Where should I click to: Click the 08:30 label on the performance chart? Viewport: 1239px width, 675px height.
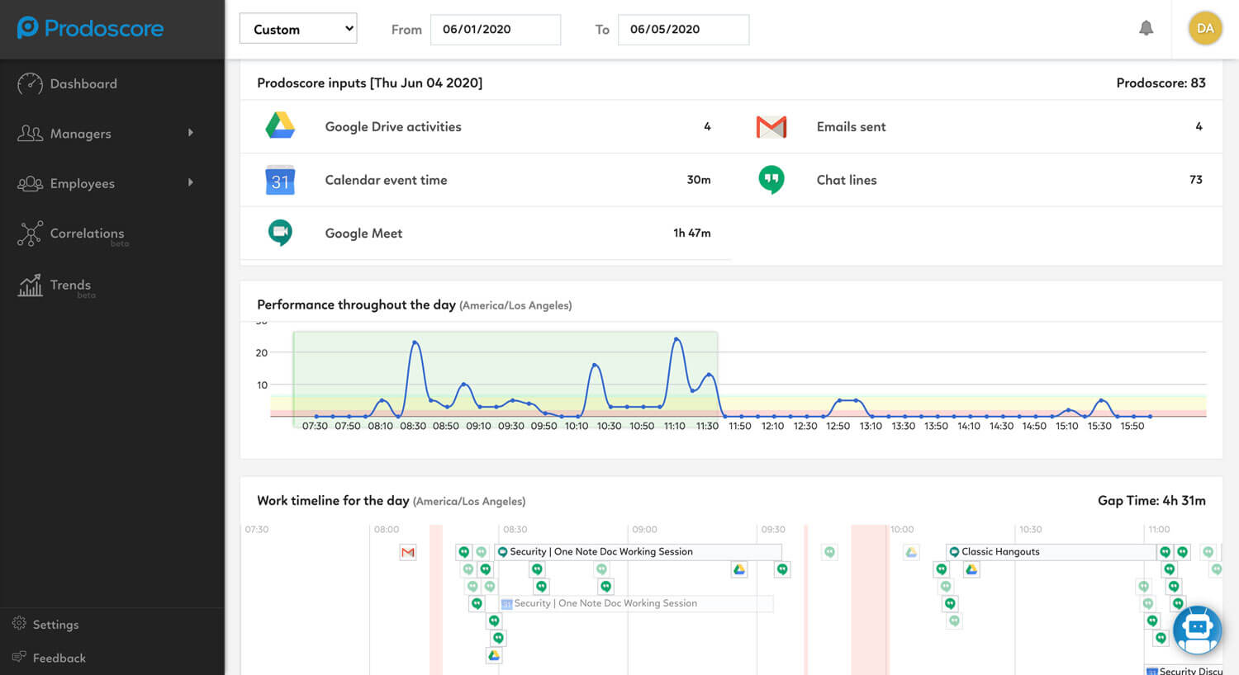tap(413, 426)
